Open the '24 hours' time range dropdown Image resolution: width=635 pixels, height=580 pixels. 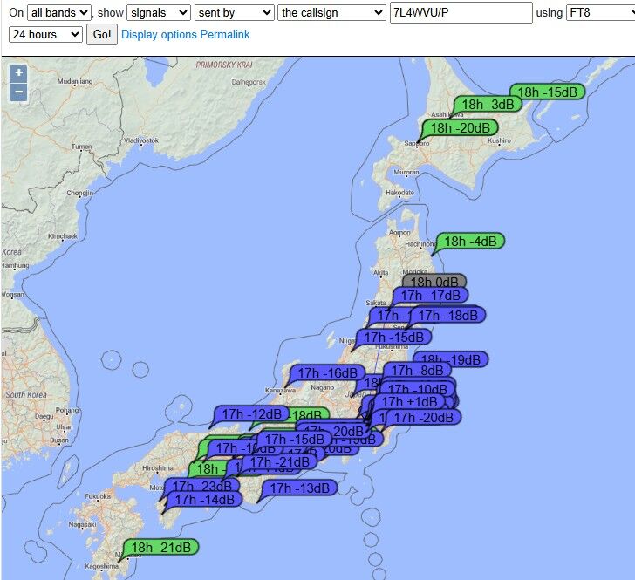(x=45, y=34)
